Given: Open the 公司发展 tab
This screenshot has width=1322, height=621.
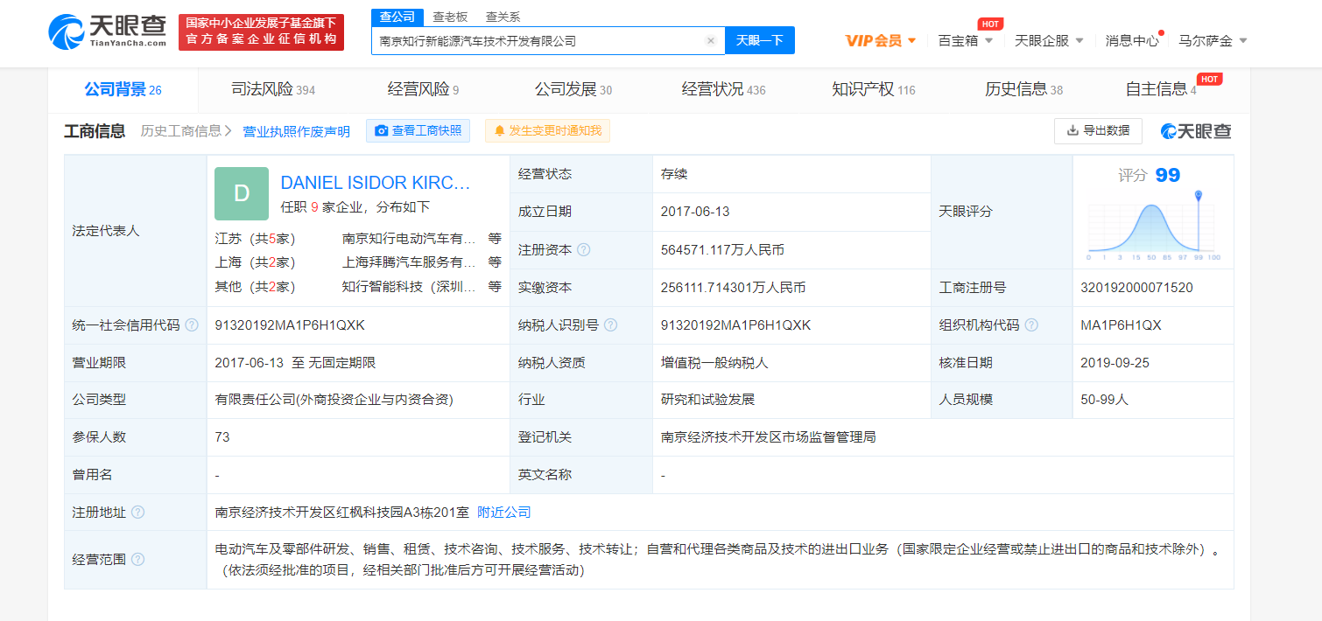Looking at the screenshot, I should pyautogui.click(x=573, y=89).
